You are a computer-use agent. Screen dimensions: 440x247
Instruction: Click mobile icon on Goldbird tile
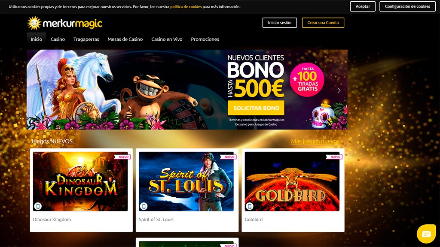[x=250, y=206]
